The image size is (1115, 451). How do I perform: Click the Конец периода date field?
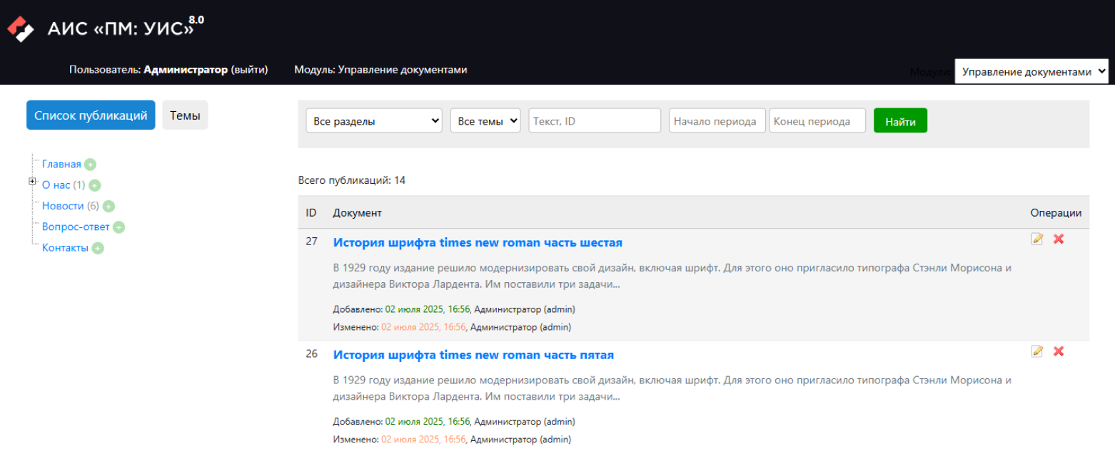point(817,121)
